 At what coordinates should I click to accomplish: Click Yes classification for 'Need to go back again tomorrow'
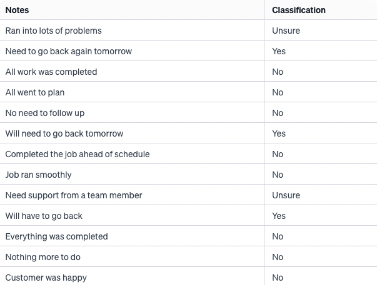coord(279,51)
